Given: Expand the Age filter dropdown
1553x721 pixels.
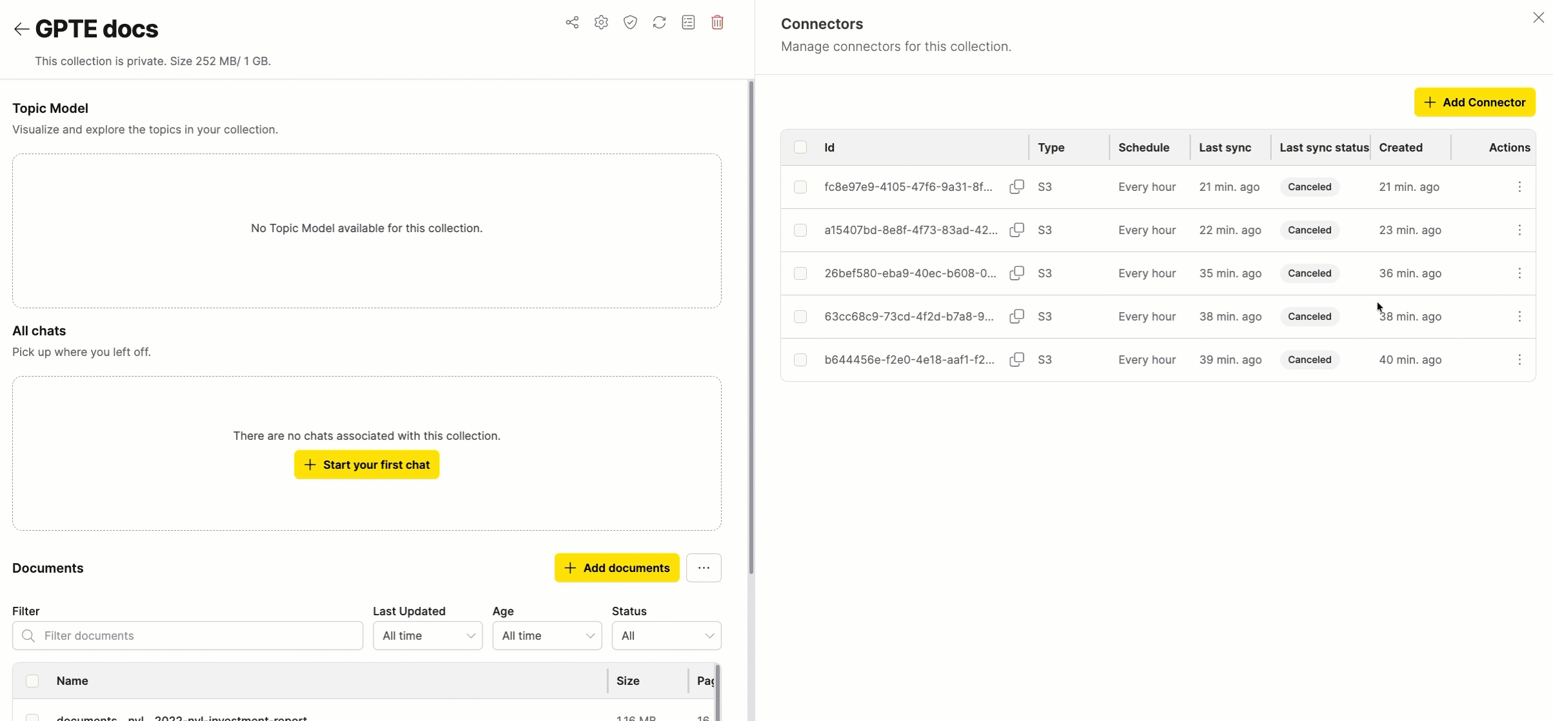Looking at the screenshot, I should pyautogui.click(x=547, y=635).
